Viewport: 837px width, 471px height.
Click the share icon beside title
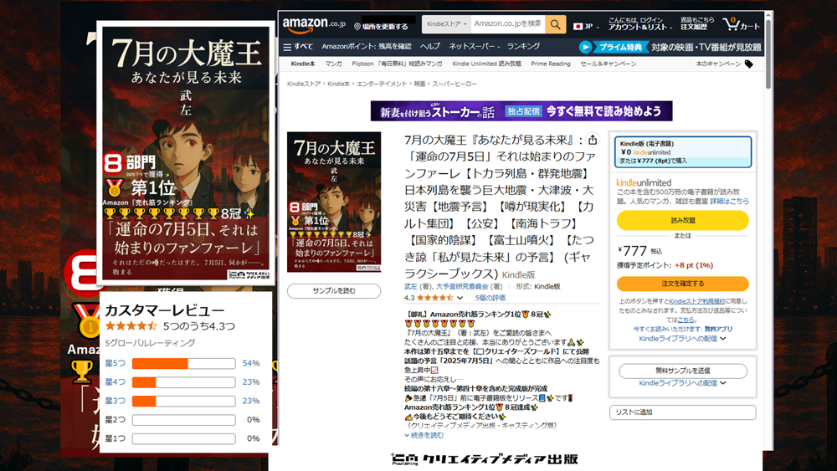point(593,141)
